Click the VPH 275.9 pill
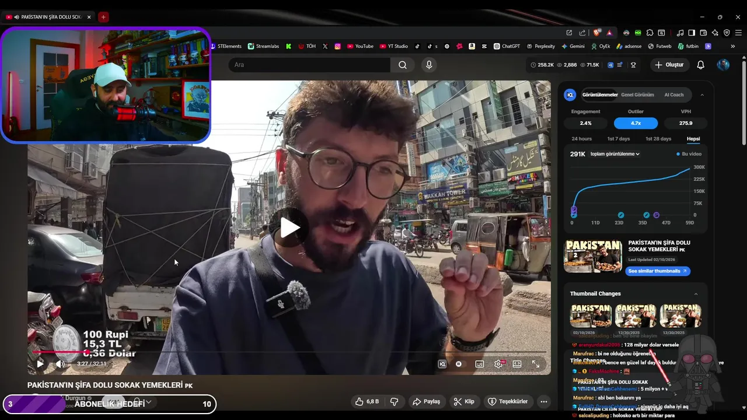 coord(686,123)
